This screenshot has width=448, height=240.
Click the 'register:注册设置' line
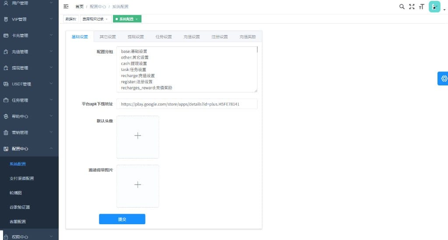point(137,82)
